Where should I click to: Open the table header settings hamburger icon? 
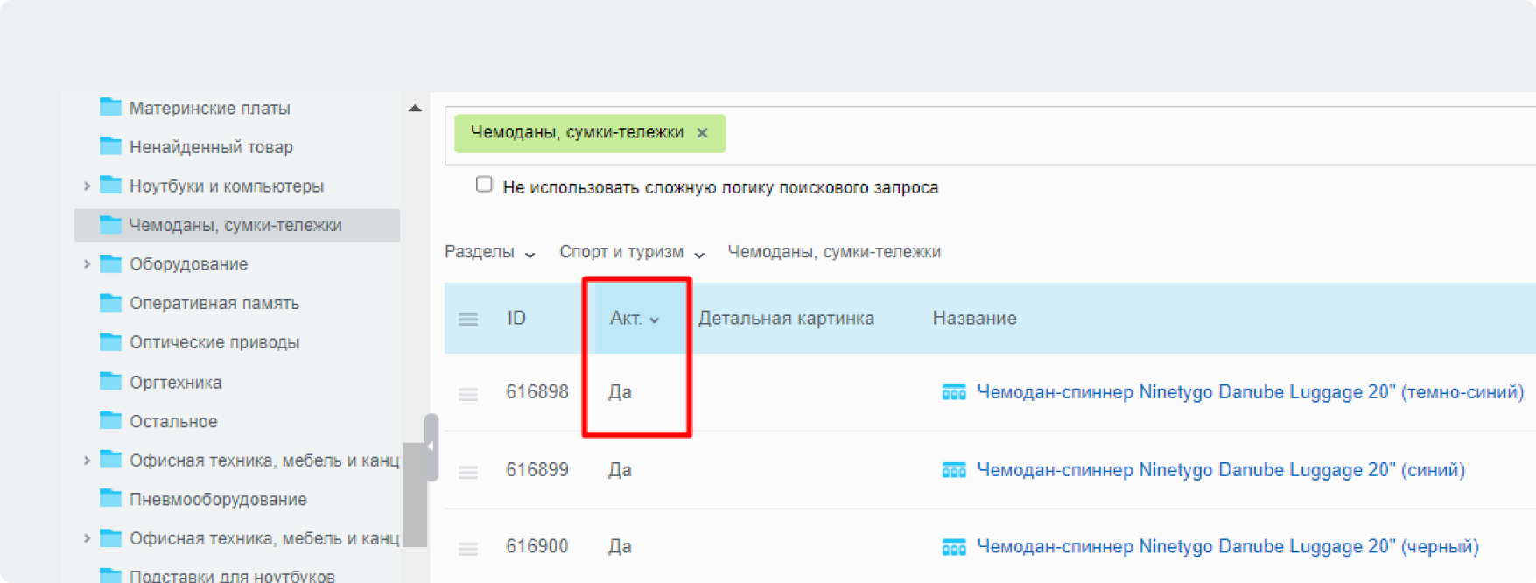468,319
